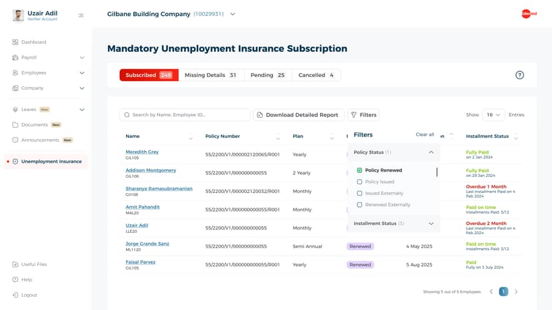
Task: Click the download report file icon
Action: pyautogui.click(x=260, y=115)
